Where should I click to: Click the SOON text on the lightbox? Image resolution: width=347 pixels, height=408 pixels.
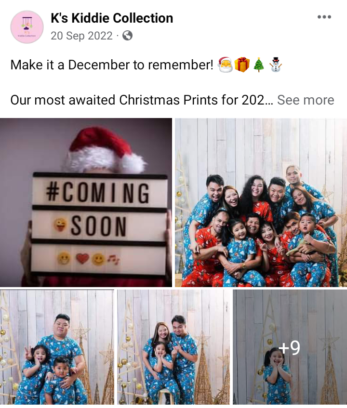point(98,226)
